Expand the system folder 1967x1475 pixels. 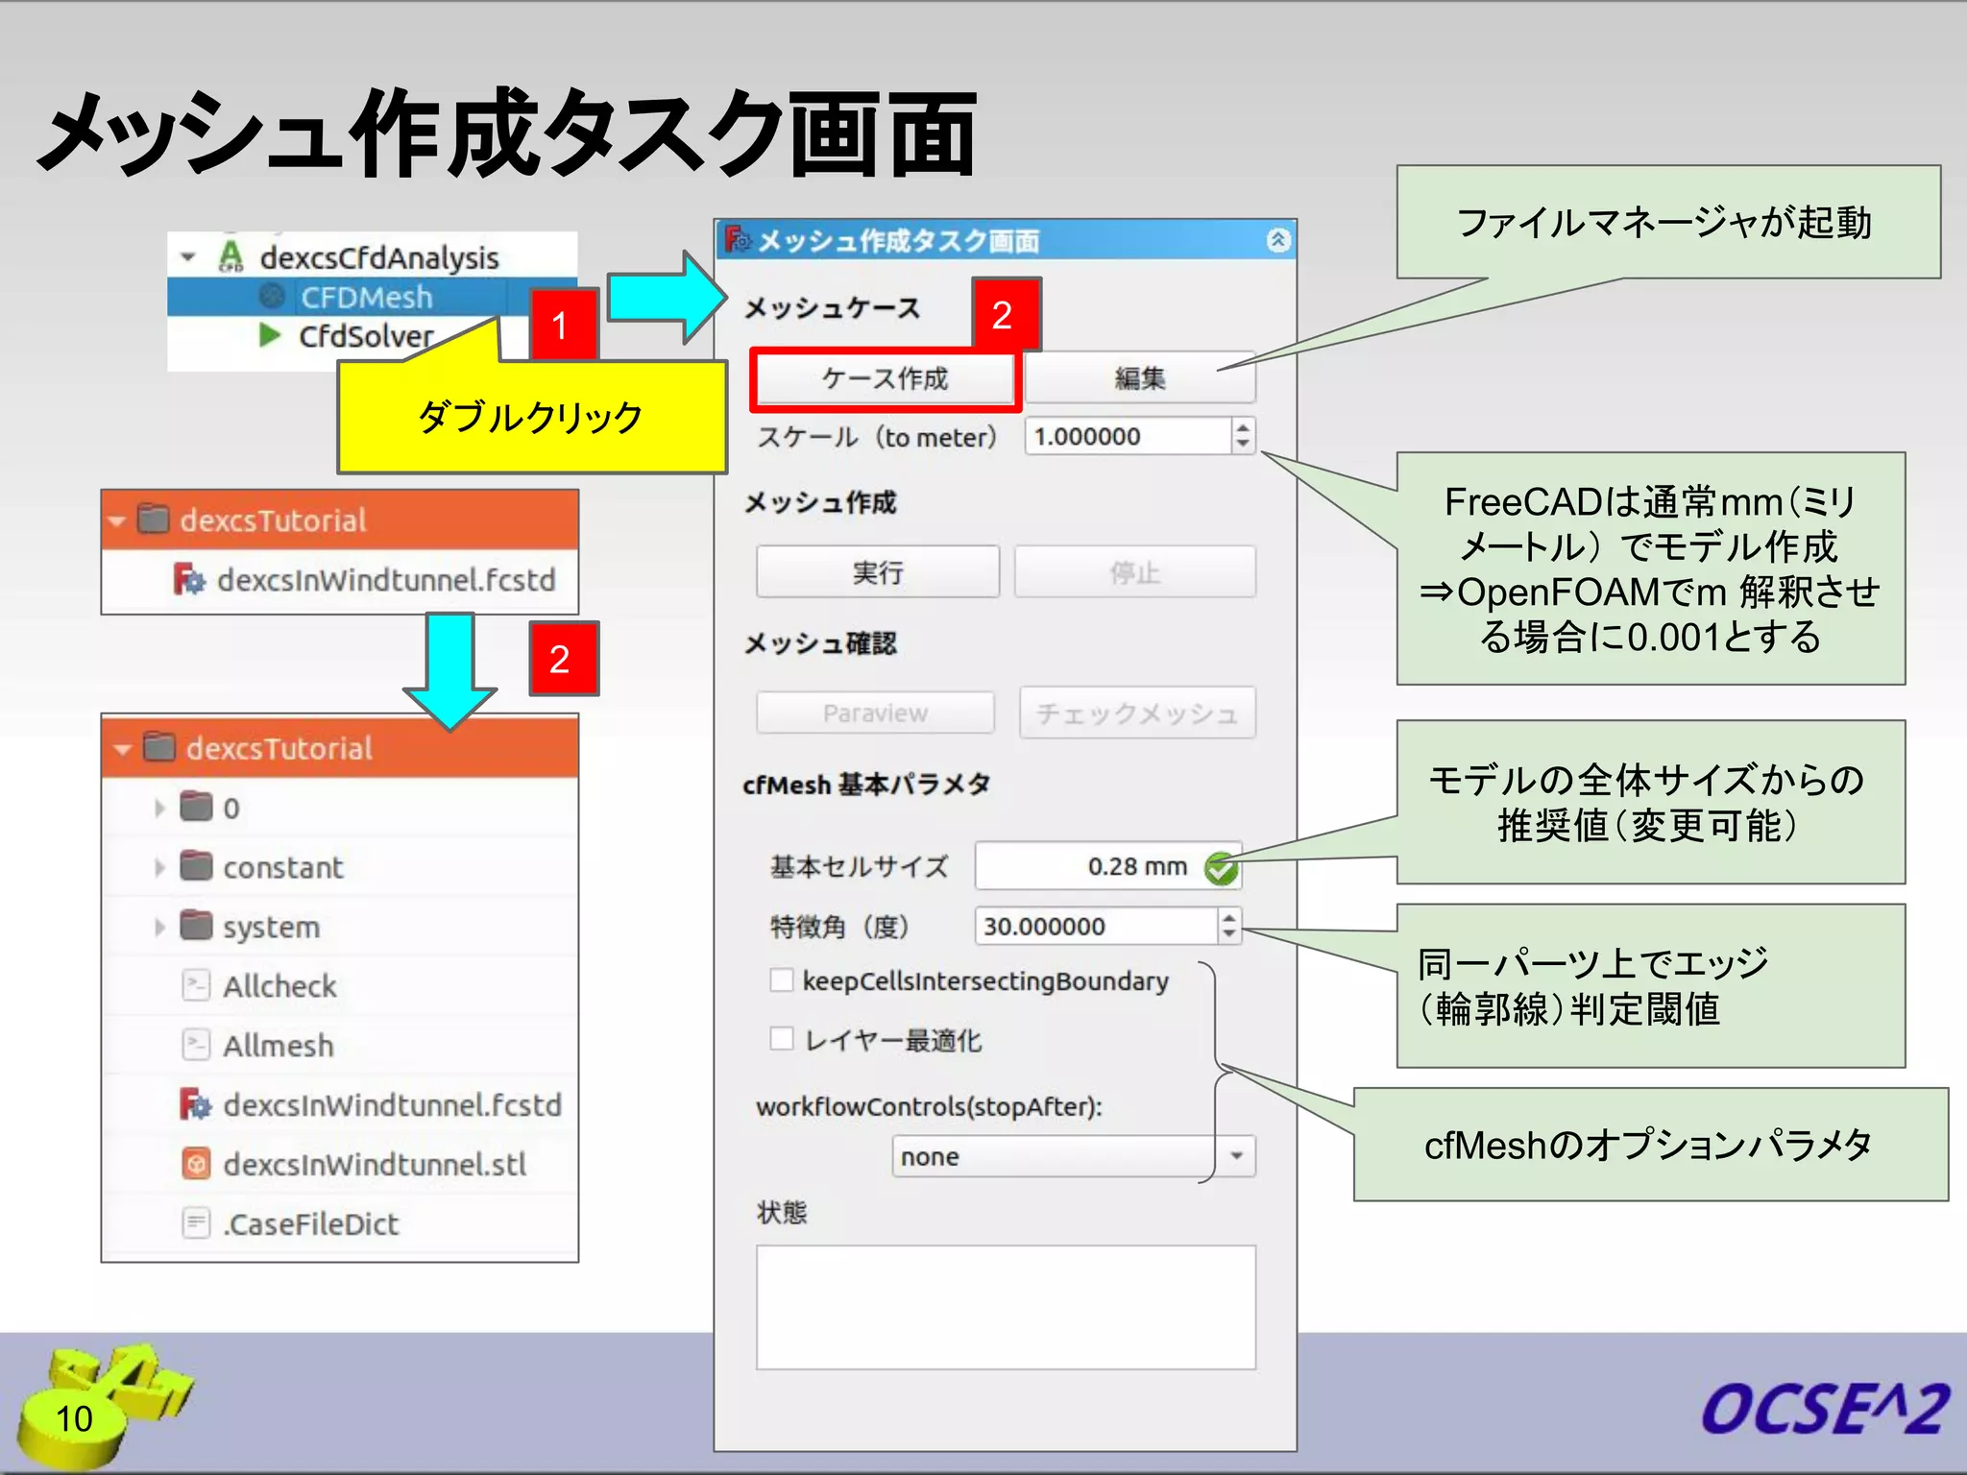(x=159, y=927)
